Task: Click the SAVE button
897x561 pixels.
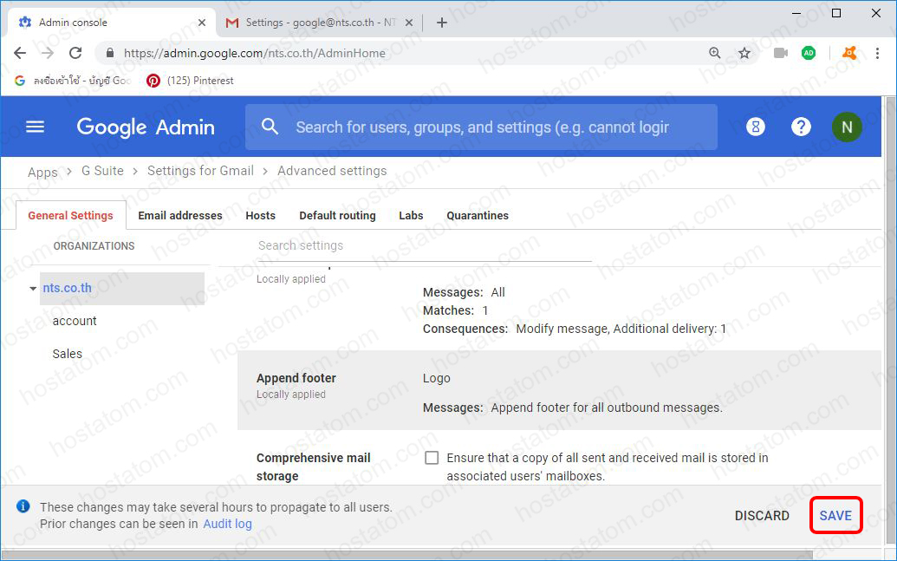Action: coord(835,515)
